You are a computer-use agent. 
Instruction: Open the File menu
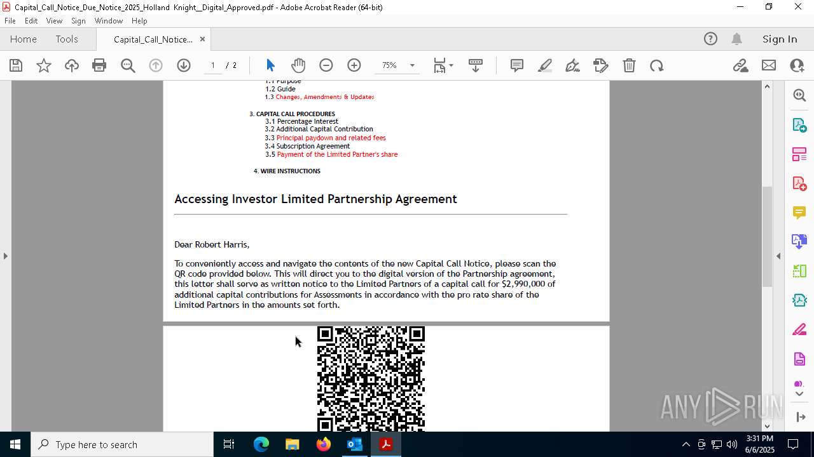(x=10, y=21)
